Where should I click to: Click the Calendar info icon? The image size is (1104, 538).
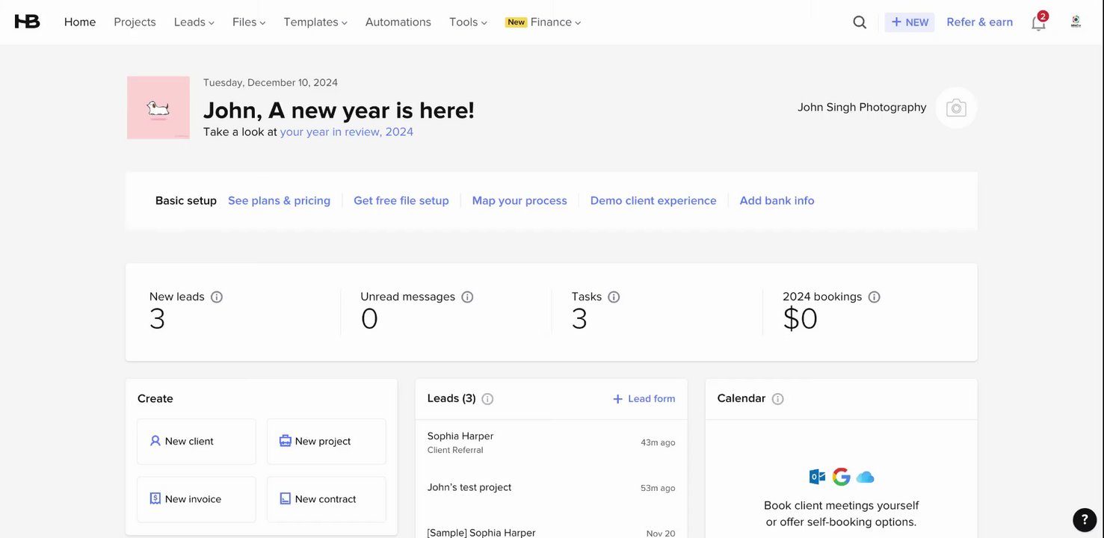tap(777, 399)
